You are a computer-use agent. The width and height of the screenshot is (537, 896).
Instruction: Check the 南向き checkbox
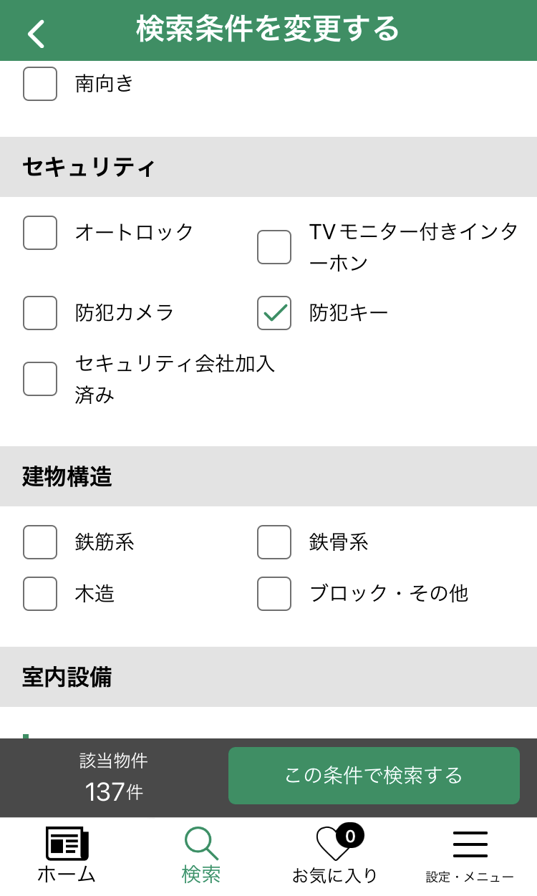[40, 84]
